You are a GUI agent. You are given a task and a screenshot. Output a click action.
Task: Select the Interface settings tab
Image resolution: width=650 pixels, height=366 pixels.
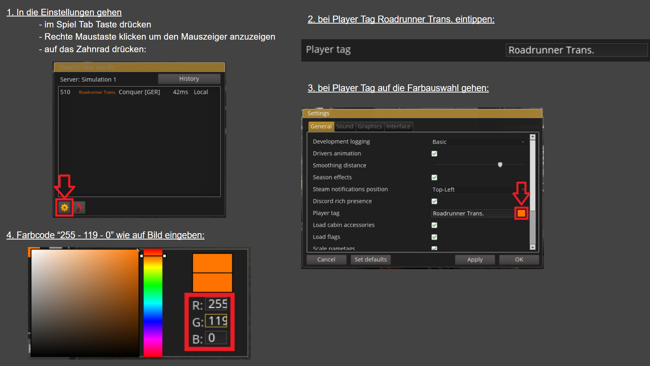point(398,126)
